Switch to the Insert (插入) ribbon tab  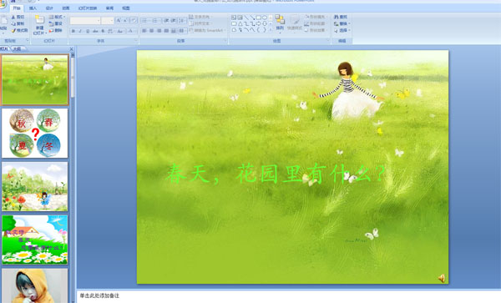point(33,8)
